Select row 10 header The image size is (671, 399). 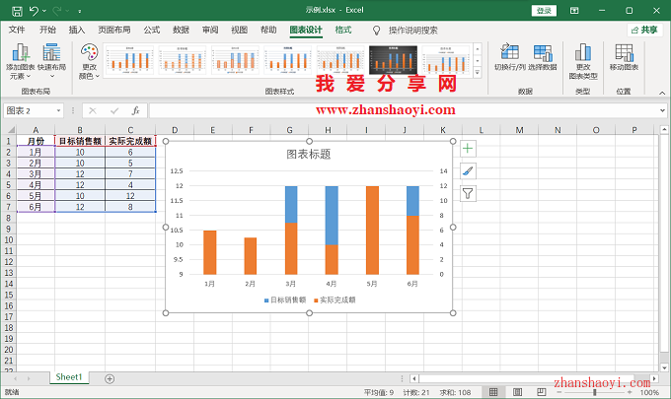(9, 239)
